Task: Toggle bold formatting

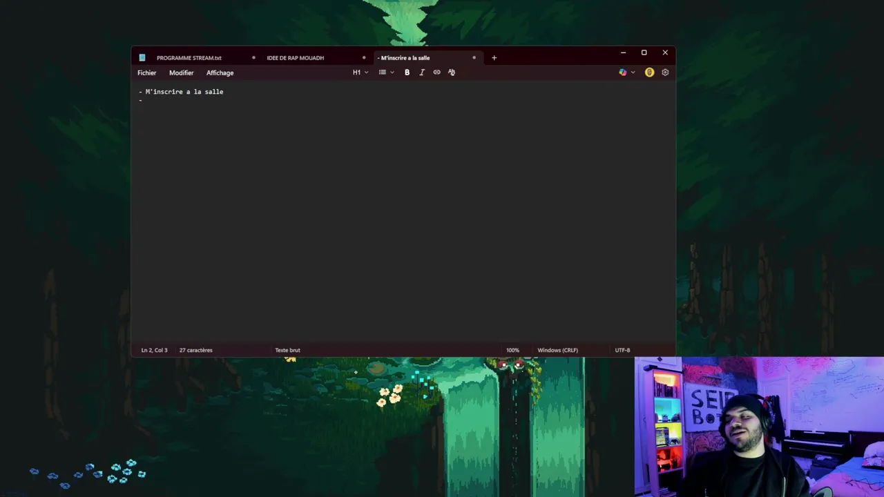Action: [407, 72]
